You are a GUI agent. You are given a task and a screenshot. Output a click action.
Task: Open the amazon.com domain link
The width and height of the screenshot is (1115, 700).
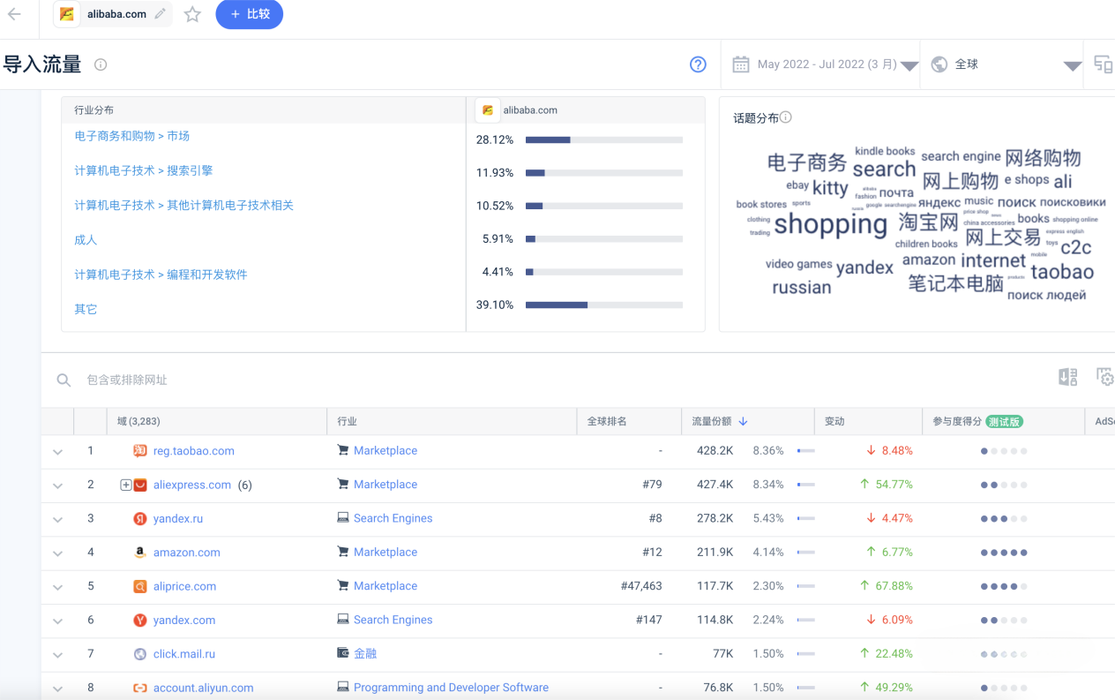pos(187,553)
